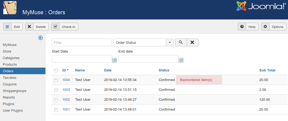Open order 1001 link
The image size is (288, 121).
point(66,110)
